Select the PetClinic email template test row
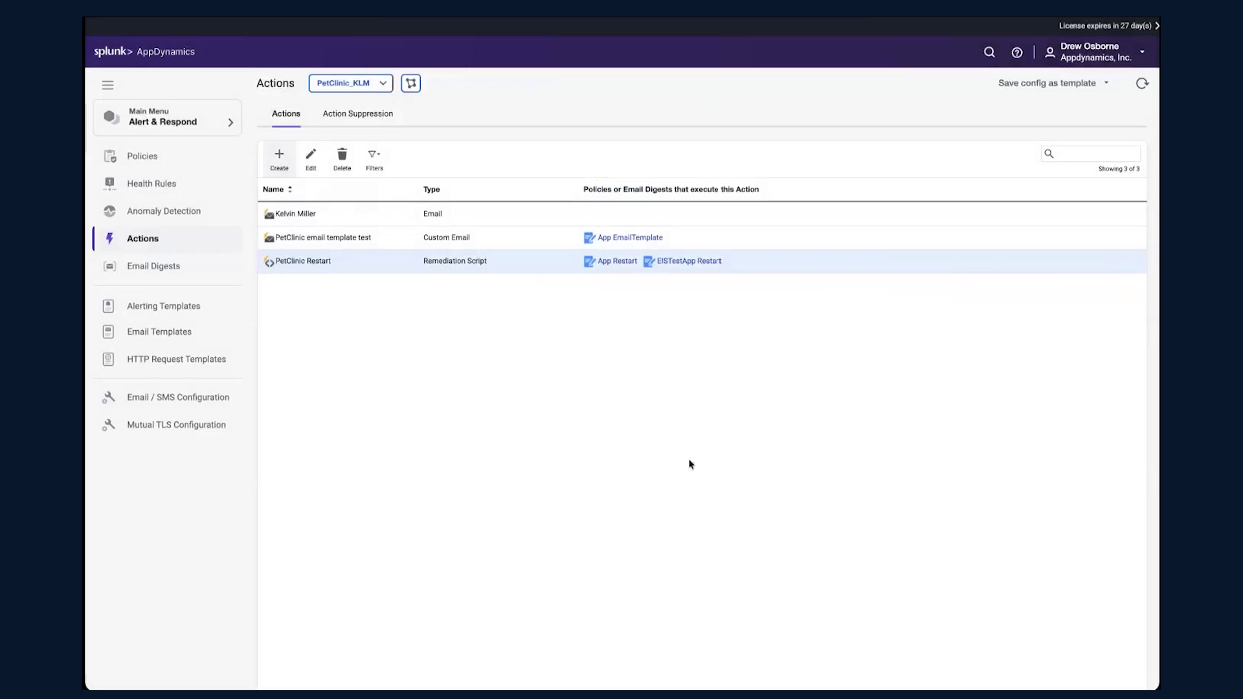This screenshot has width=1243, height=699. click(x=702, y=238)
